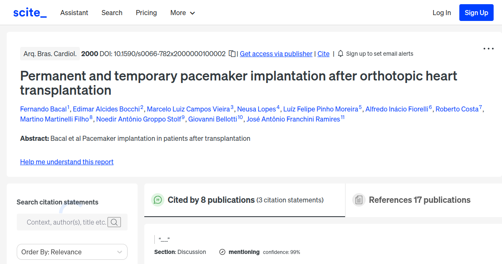Viewport: 502px width, 264px height.
Task: Click the green citation bubble icon
Action: pos(157,200)
